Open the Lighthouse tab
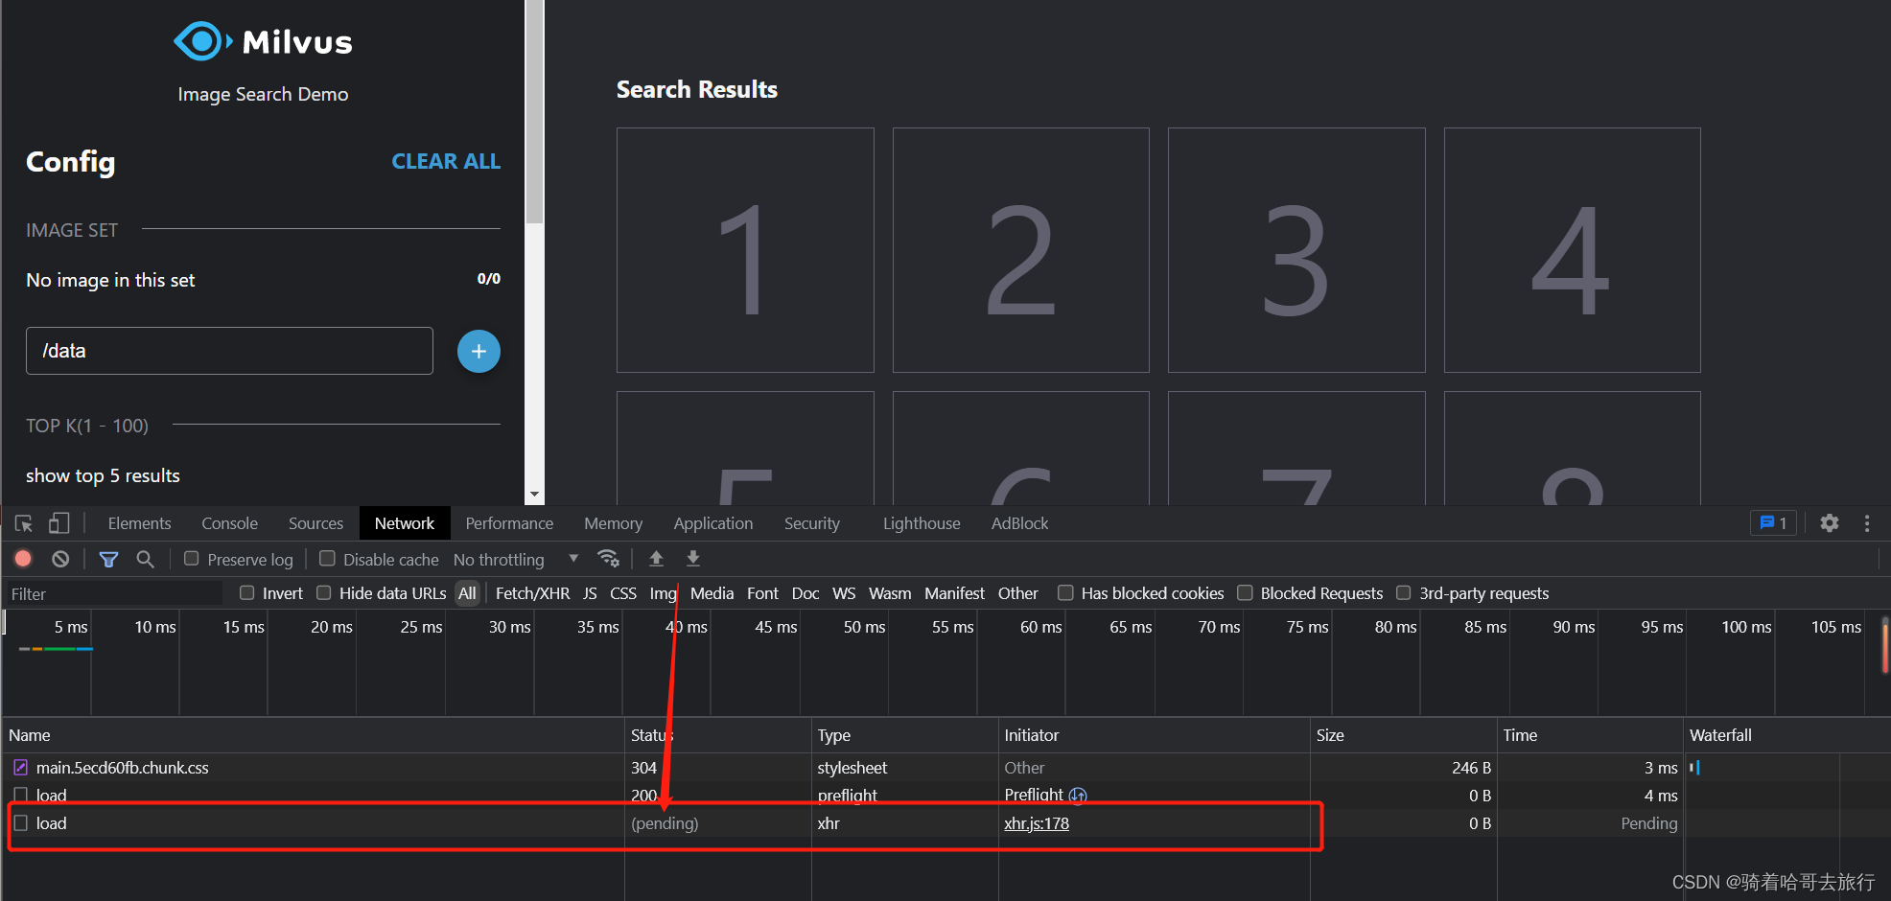The height and width of the screenshot is (901, 1891). point(921,523)
